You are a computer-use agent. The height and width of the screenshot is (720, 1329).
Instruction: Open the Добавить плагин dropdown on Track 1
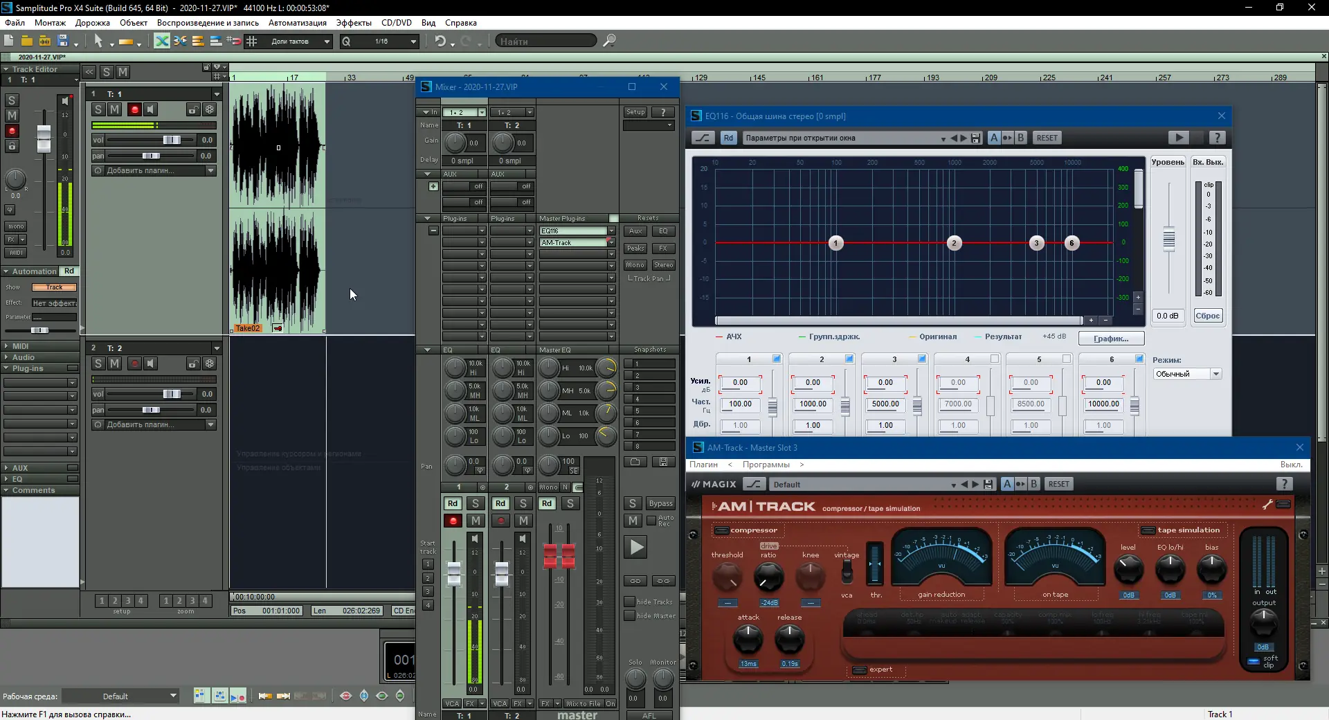[210, 171]
